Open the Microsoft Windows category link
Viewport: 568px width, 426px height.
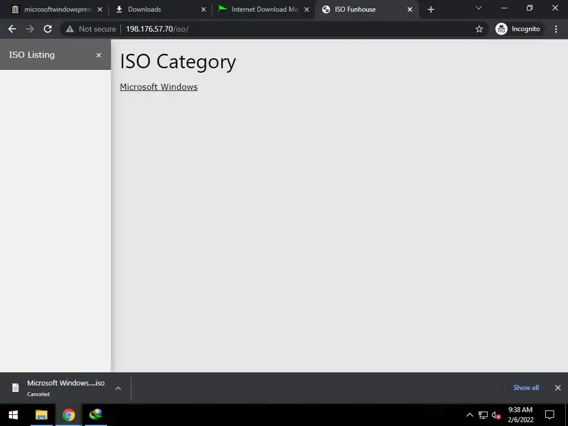click(x=159, y=87)
